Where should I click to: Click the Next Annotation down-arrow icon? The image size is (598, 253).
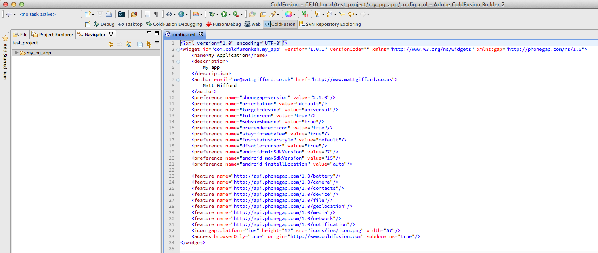tap(317, 14)
